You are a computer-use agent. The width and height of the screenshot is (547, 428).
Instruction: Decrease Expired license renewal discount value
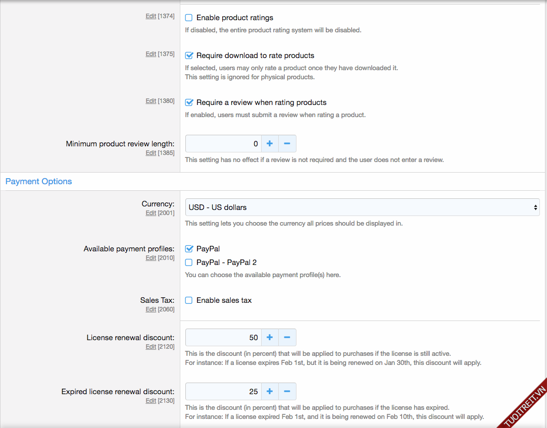coord(287,392)
